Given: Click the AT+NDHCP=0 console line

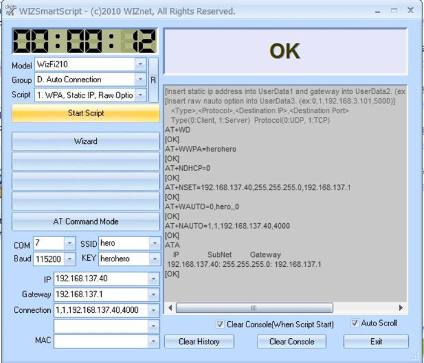Looking at the screenshot, I should tap(188, 168).
